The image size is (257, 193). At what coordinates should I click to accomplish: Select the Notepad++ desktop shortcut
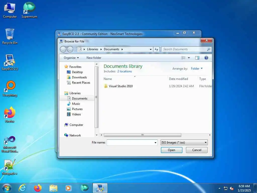tap(10, 167)
